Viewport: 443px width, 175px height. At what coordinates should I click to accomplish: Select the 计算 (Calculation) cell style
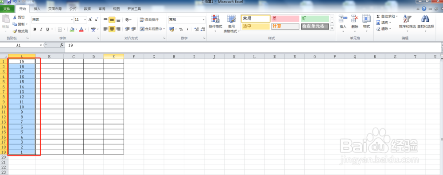pos(285,26)
